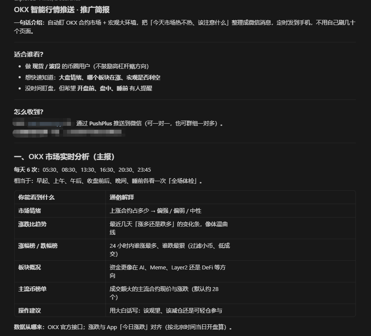The height and width of the screenshot is (336, 371).
Task: Click the '你能看到什么' table header
Action: coord(60,197)
